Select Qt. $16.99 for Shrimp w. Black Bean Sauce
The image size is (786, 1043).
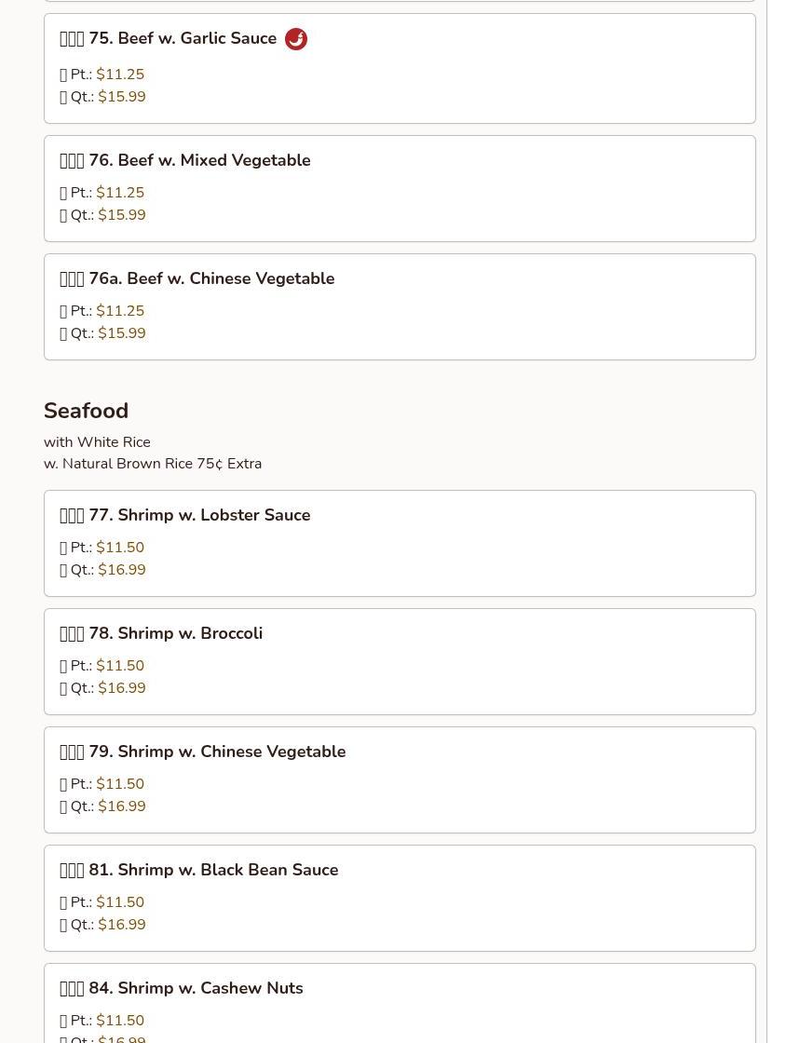tap(102, 926)
